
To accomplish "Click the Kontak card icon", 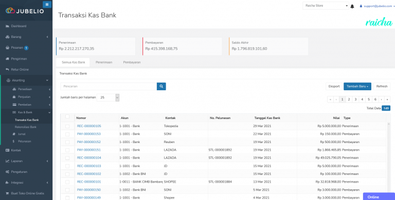I will [x=7, y=150].
